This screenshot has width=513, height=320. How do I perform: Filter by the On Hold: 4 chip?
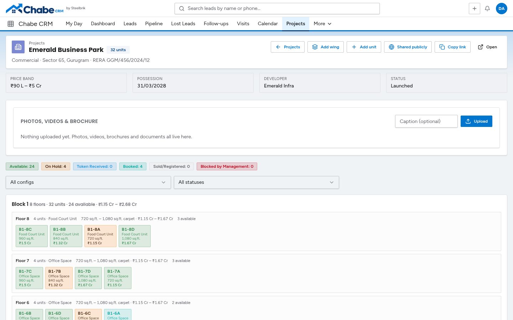tap(56, 166)
